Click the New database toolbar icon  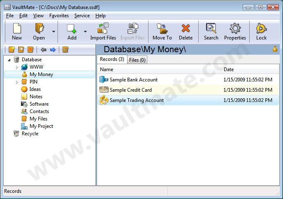(x=17, y=31)
